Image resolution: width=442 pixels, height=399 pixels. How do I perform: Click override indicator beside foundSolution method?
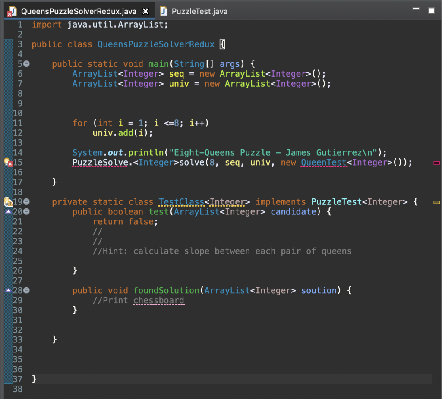8,290
